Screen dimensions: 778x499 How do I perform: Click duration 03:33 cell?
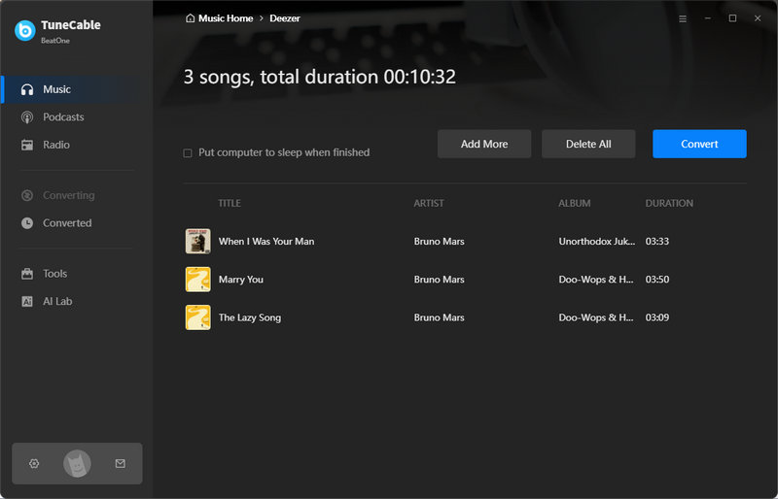(x=657, y=242)
